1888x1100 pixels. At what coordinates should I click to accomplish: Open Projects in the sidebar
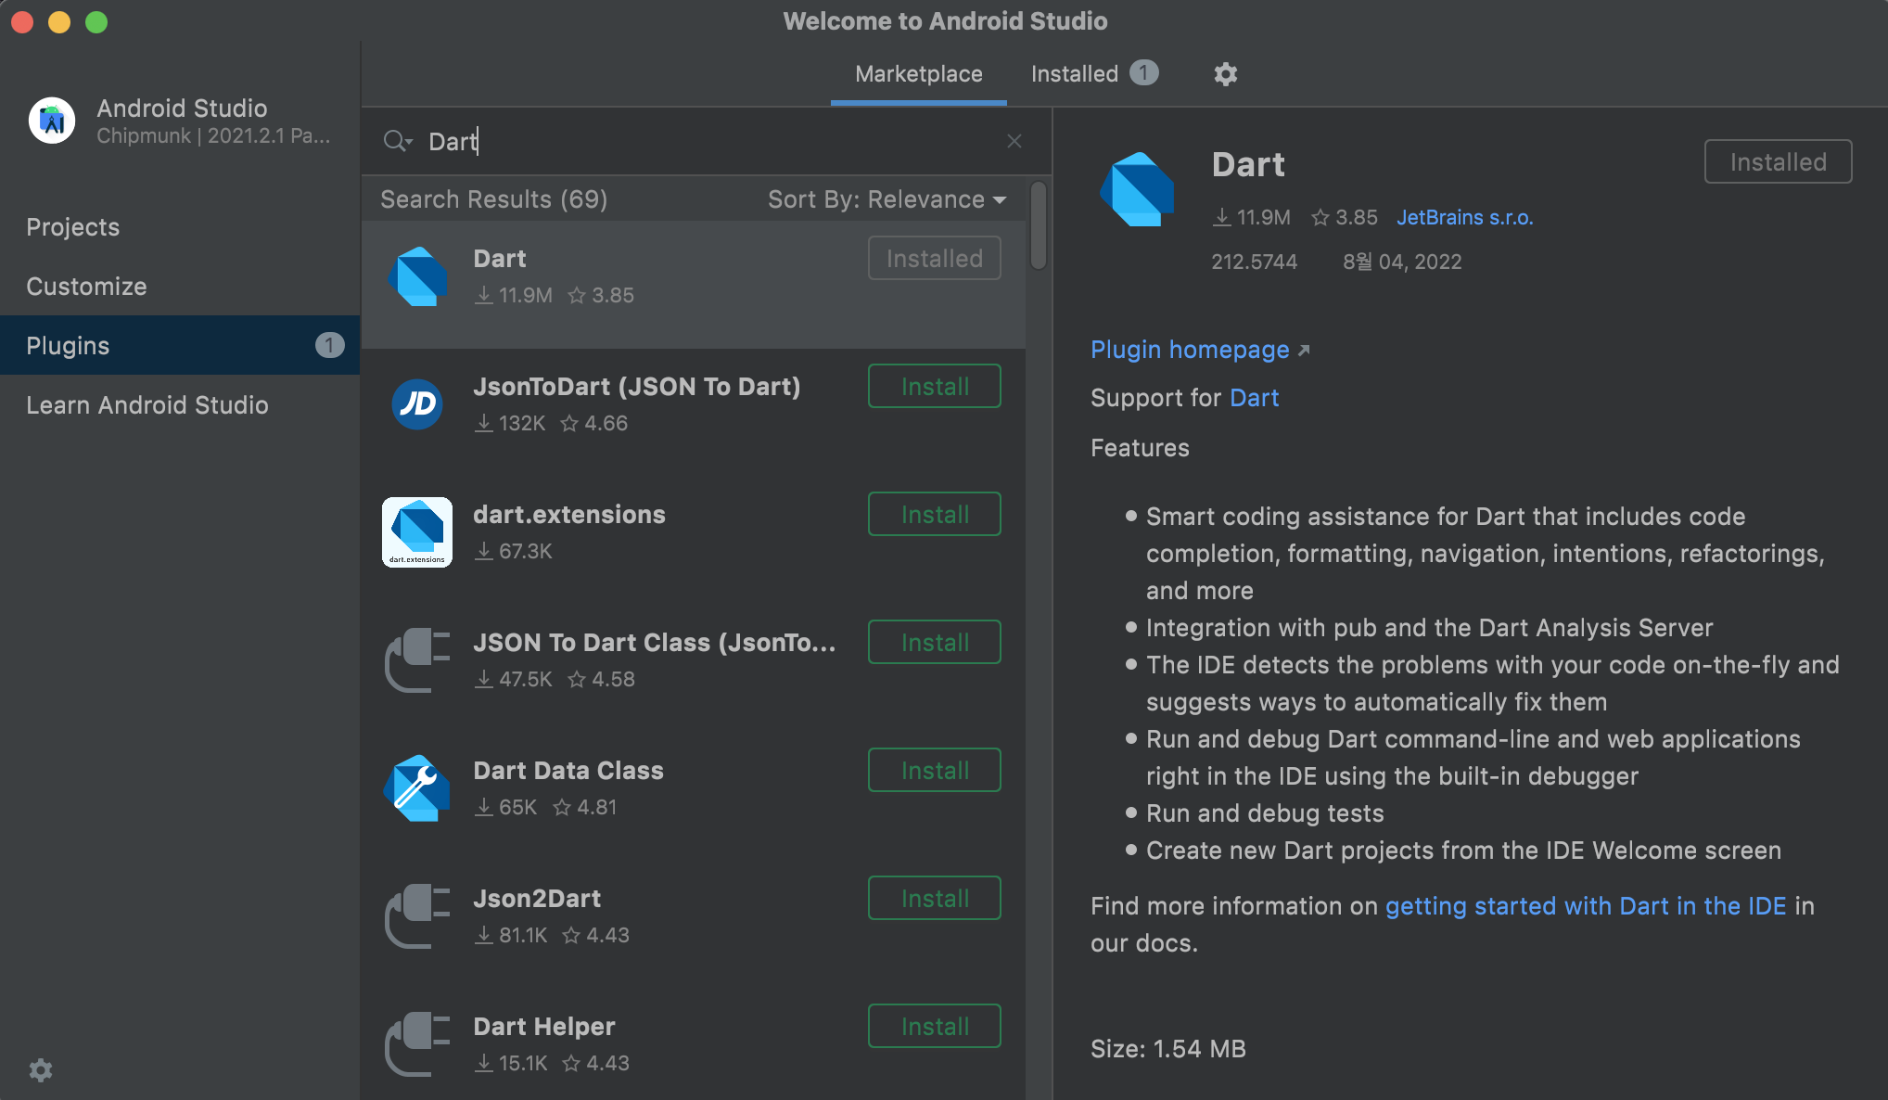(x=73, y=227)
